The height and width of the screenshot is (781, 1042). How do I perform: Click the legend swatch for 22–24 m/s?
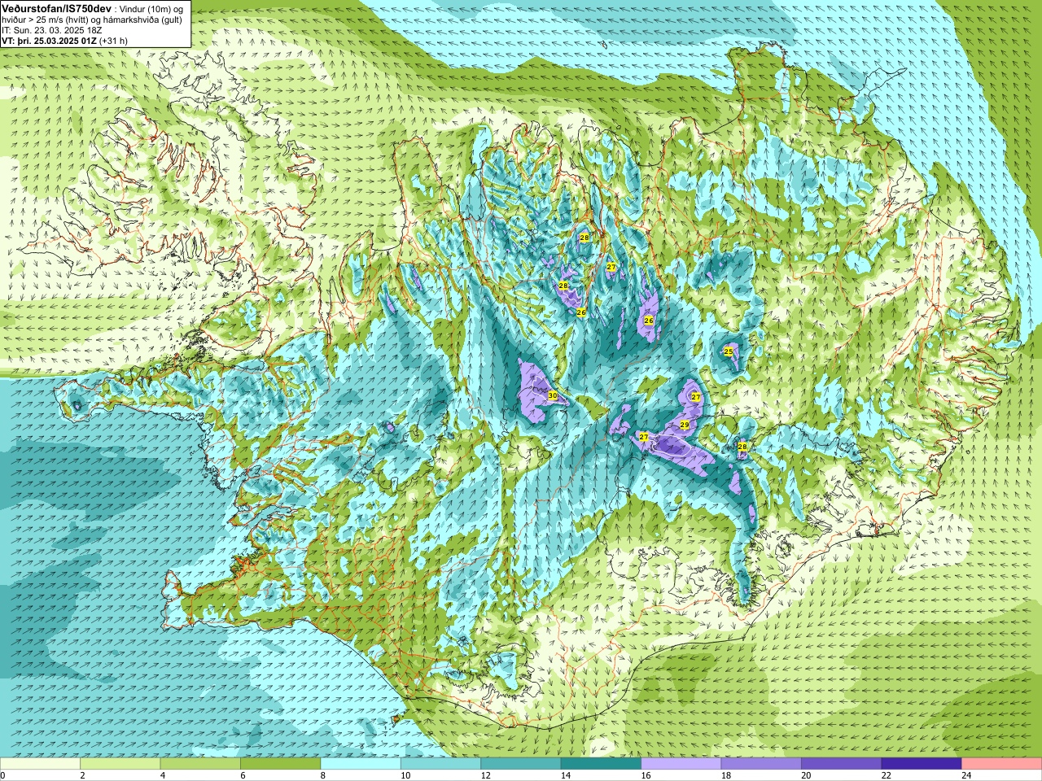(x=921, y=764)
